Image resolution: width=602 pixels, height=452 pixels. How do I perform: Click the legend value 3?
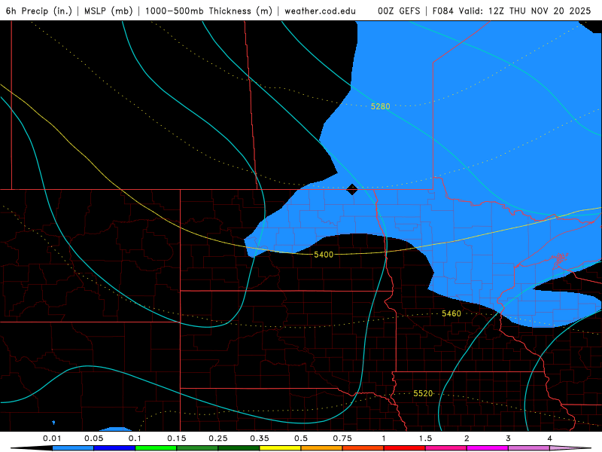pos(509,438)
